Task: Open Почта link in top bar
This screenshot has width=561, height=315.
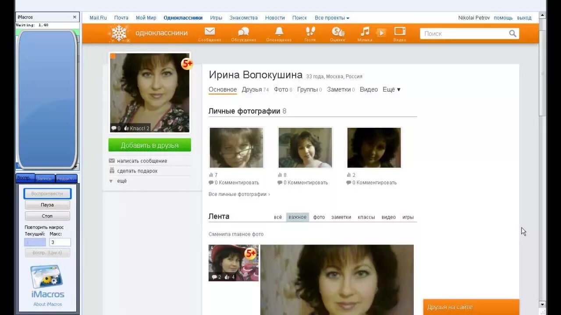Action: click(x=121, y=18)
